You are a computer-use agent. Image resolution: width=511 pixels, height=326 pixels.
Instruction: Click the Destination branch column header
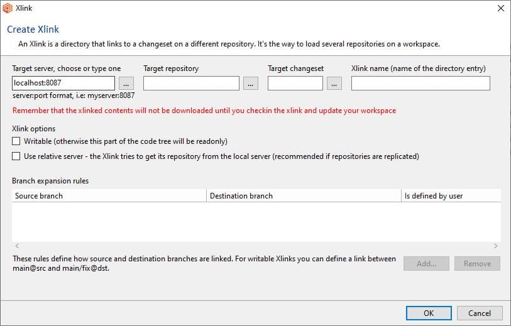point(304,196)
